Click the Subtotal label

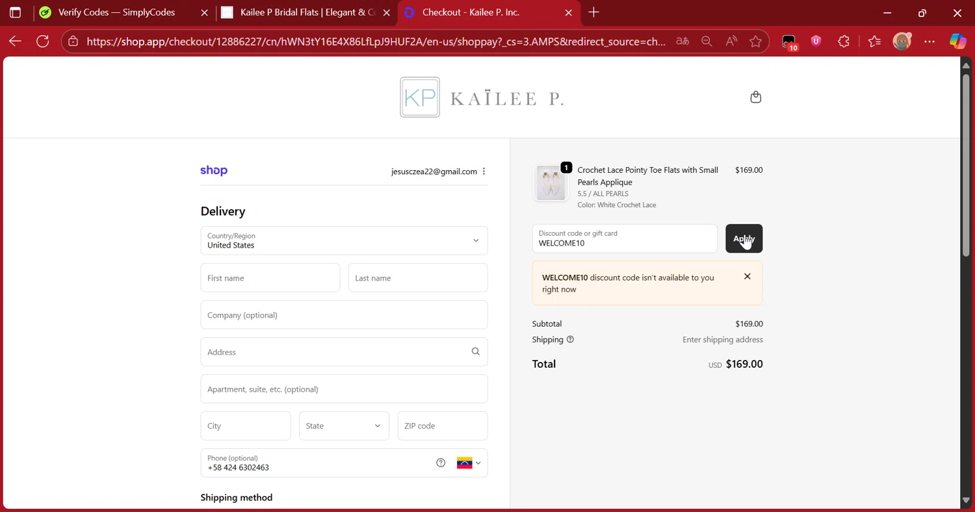[547, 324]
